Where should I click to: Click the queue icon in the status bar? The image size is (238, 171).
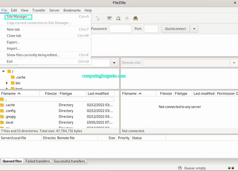180,168
